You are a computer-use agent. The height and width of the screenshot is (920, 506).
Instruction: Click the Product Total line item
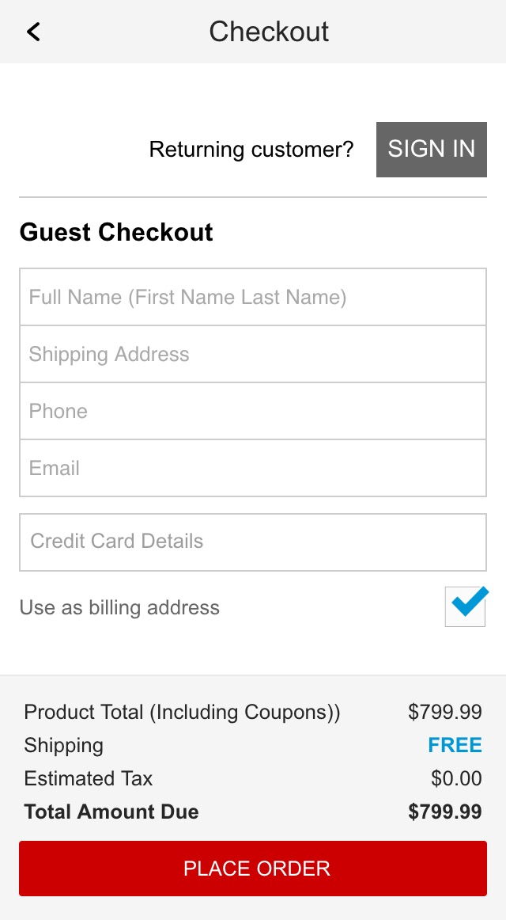click(x=182, y=712)
